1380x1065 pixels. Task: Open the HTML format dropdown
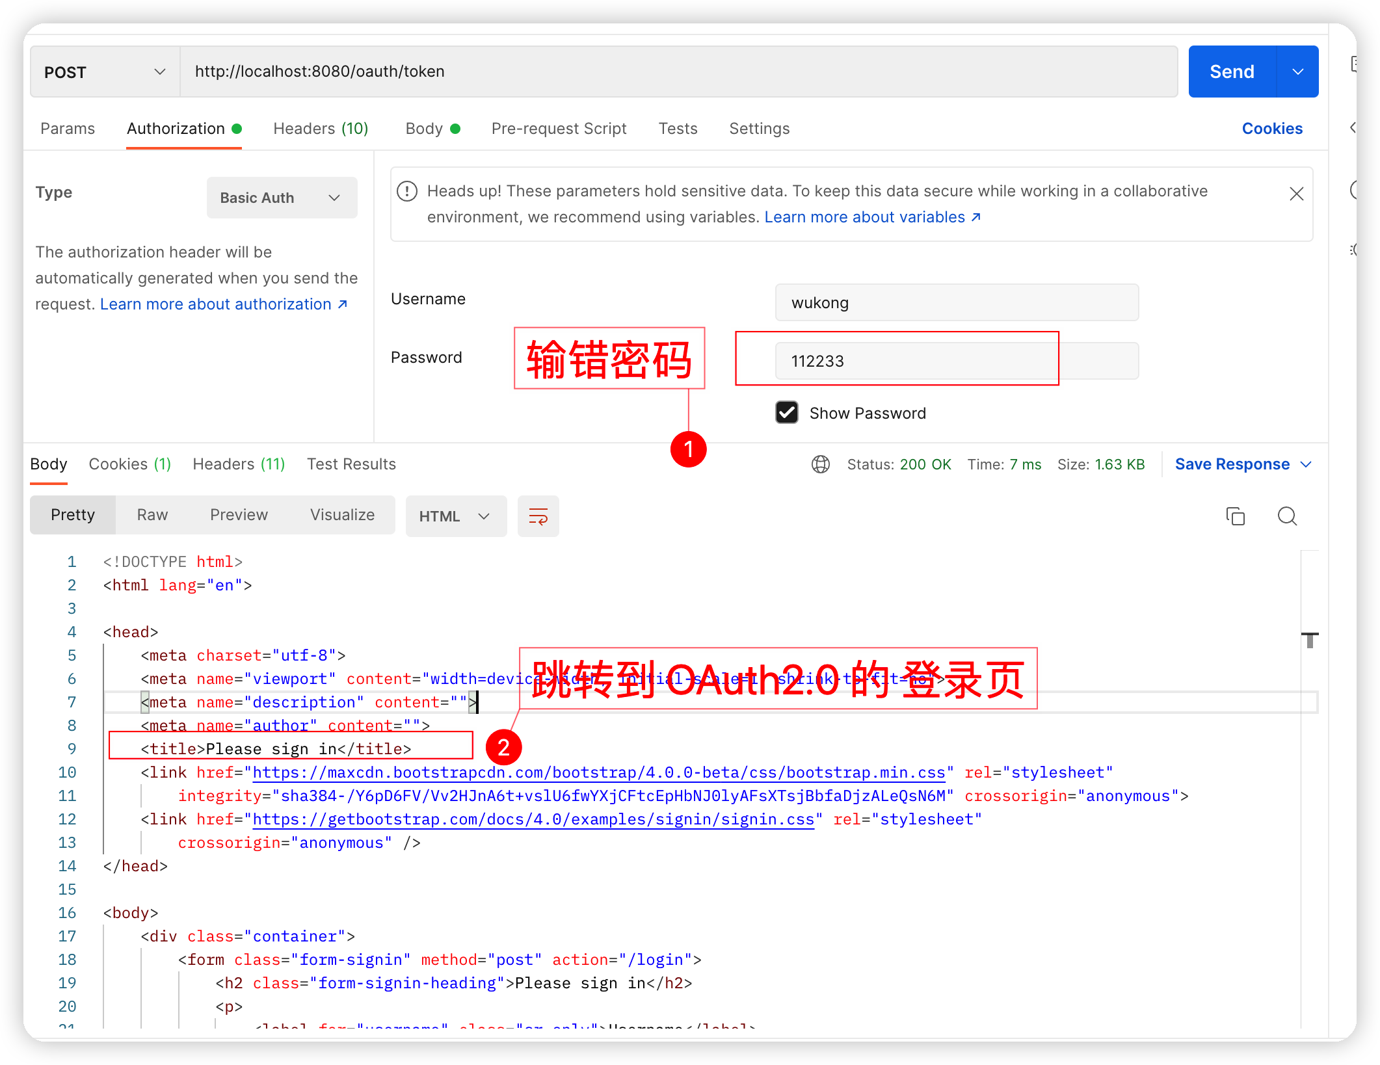(x=455, y=516)
